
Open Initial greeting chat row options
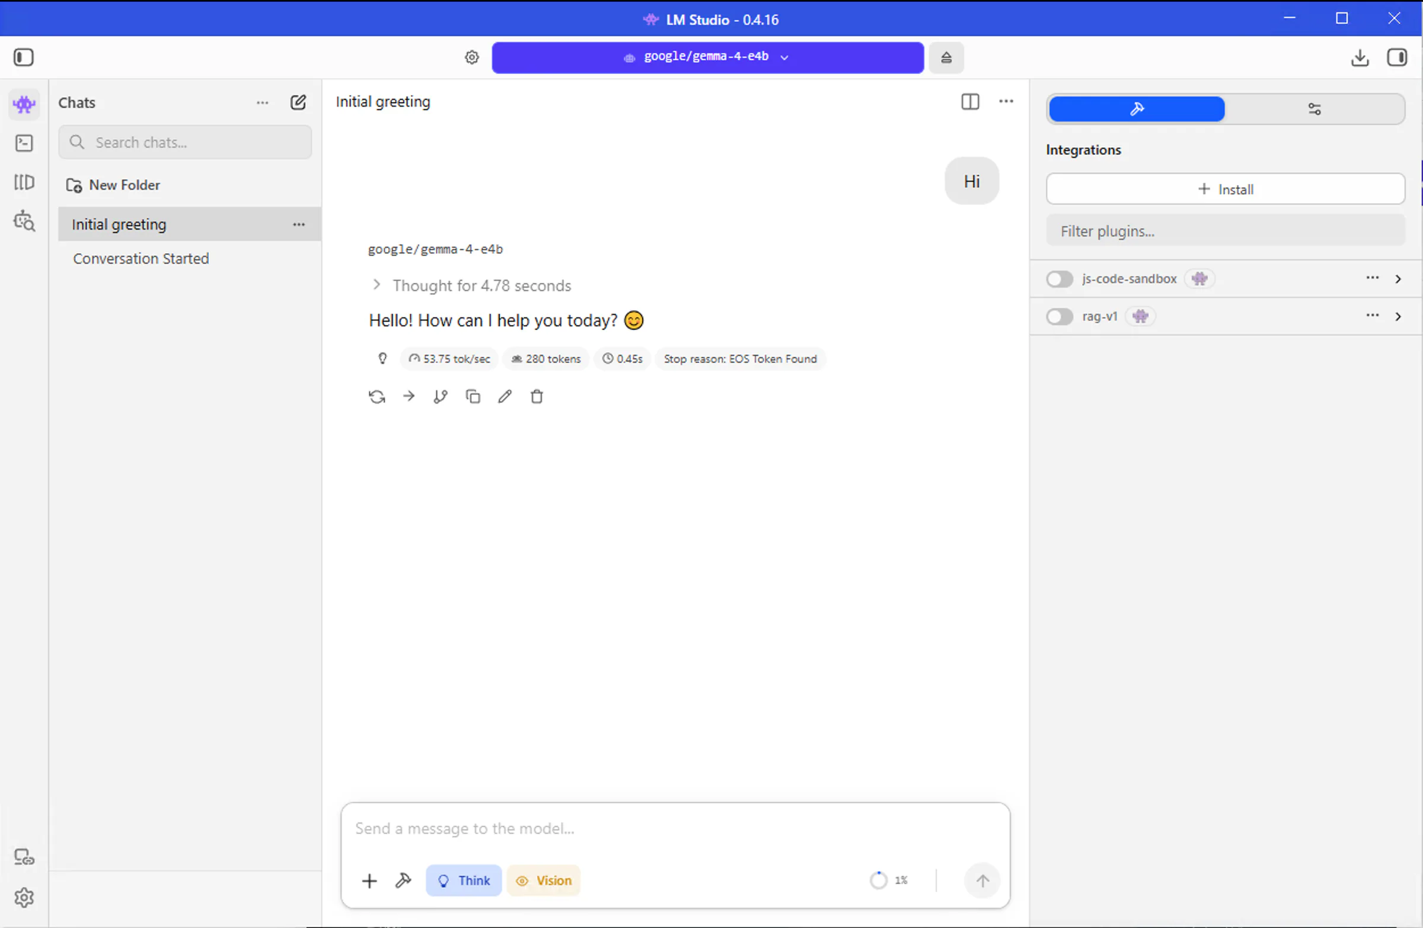coord(299,224)
